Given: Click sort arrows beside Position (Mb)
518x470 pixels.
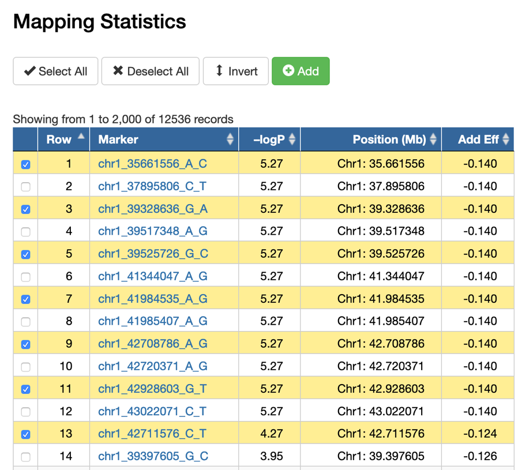Looking at the screenshot, I should [x=433, y=140].
